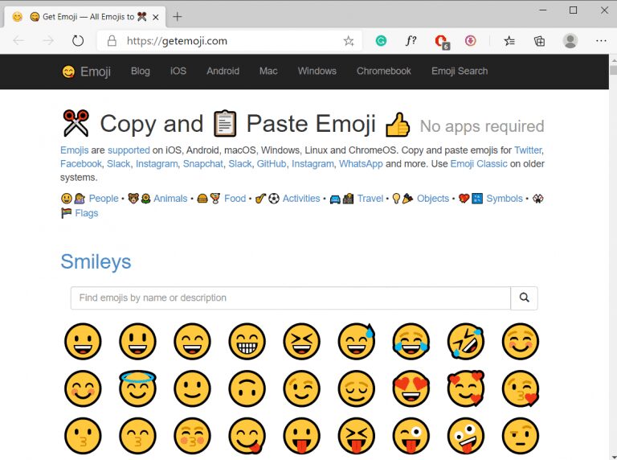617x460 pixels.
Task: Jump to the Travel category
Action: click(370, 199)
